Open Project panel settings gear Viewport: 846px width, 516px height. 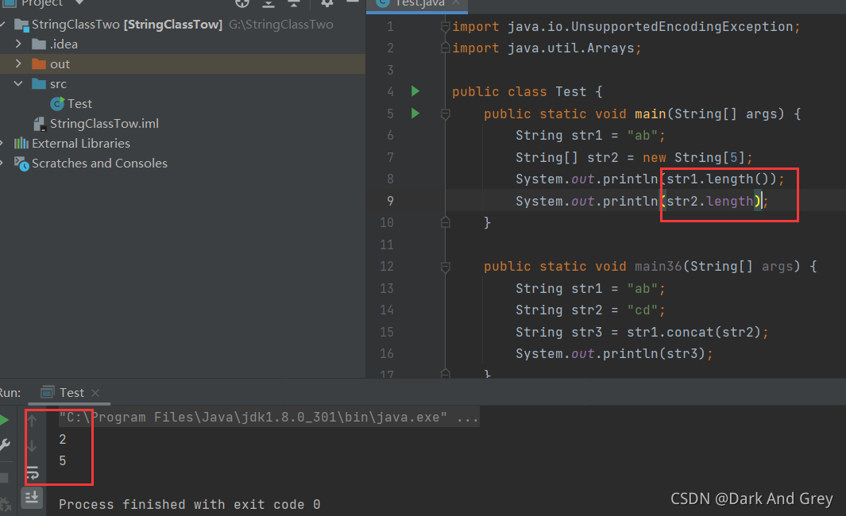(327, 3)
